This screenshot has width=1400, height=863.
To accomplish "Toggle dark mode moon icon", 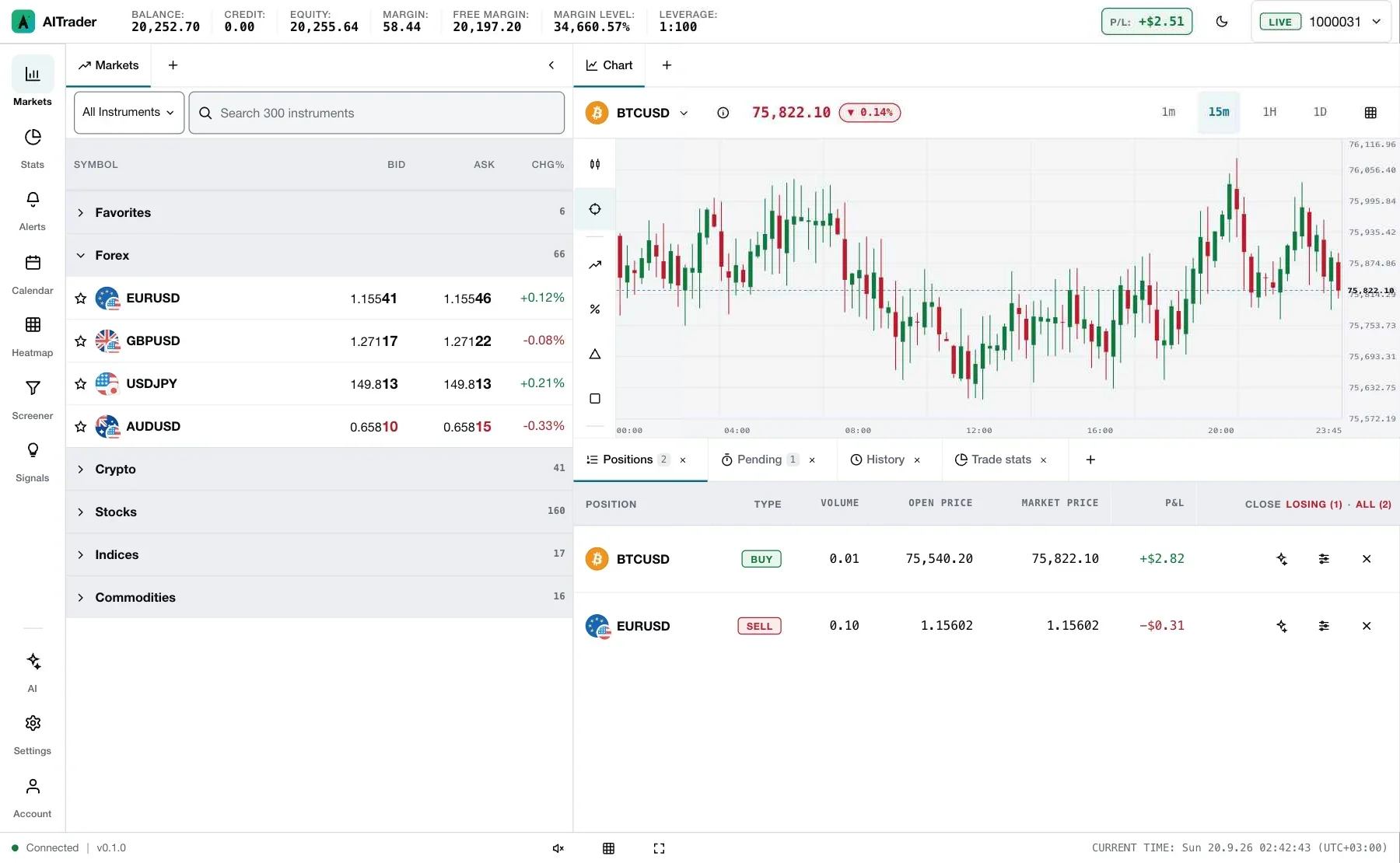I will click(1222, 22).
